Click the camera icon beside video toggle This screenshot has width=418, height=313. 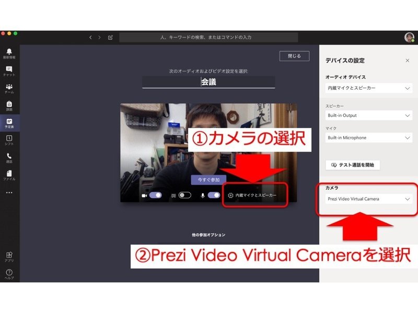[x=144, y=196]
